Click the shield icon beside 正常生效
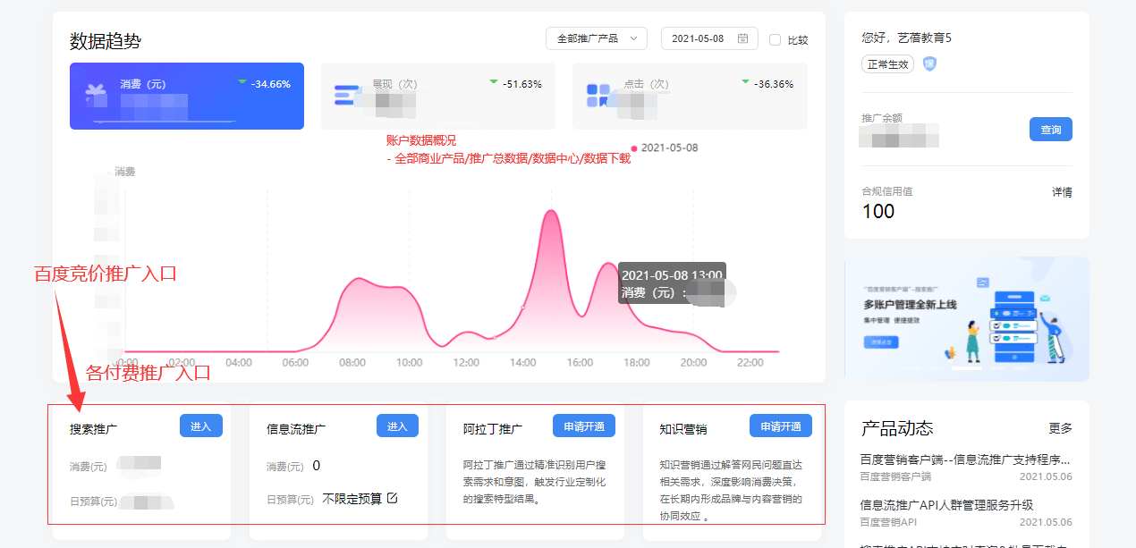The width and height of the screenshot is (1136, 548). [930, 64]
